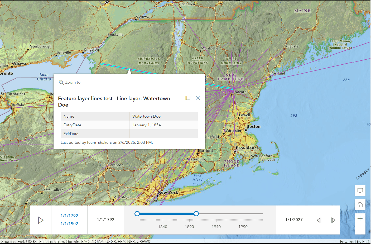This screenshot has height=244, width=371.
Task: Click the Allentown label on map
Action: (x=123, y=197)
